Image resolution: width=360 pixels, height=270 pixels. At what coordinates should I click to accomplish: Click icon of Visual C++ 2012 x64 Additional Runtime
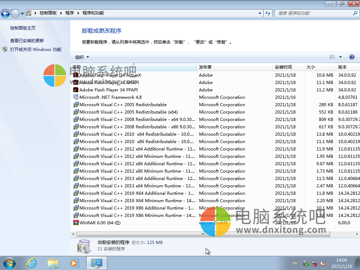76,149
